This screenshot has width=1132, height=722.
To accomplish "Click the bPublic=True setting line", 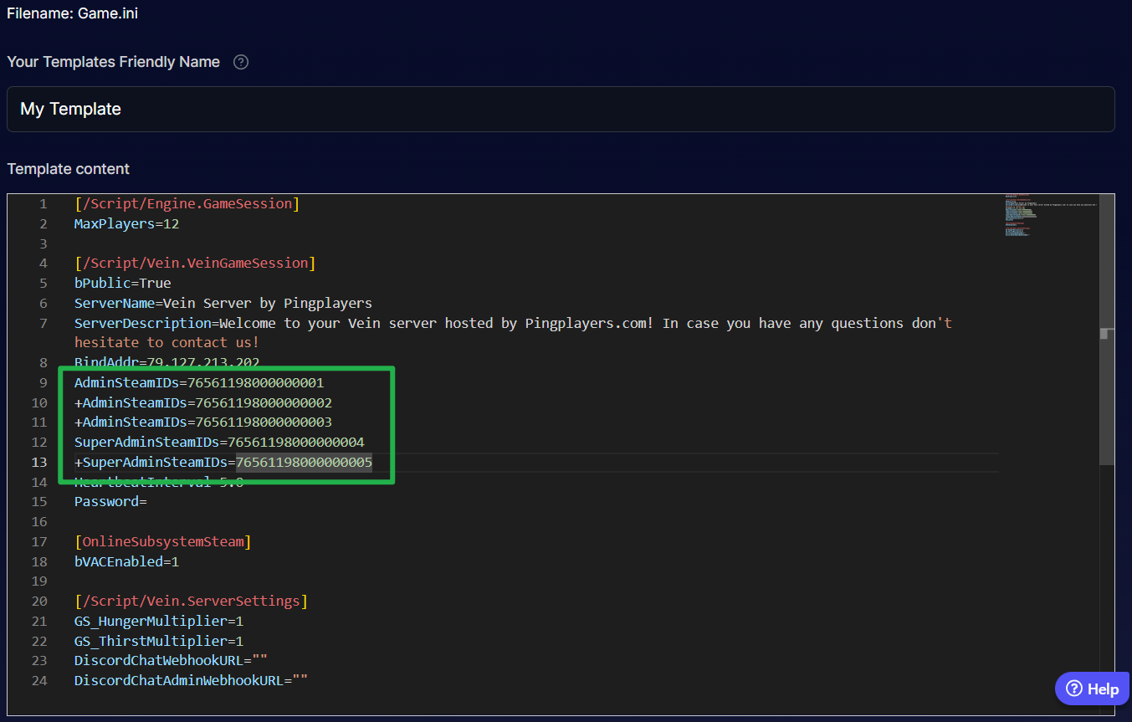I will click(122, 283).
